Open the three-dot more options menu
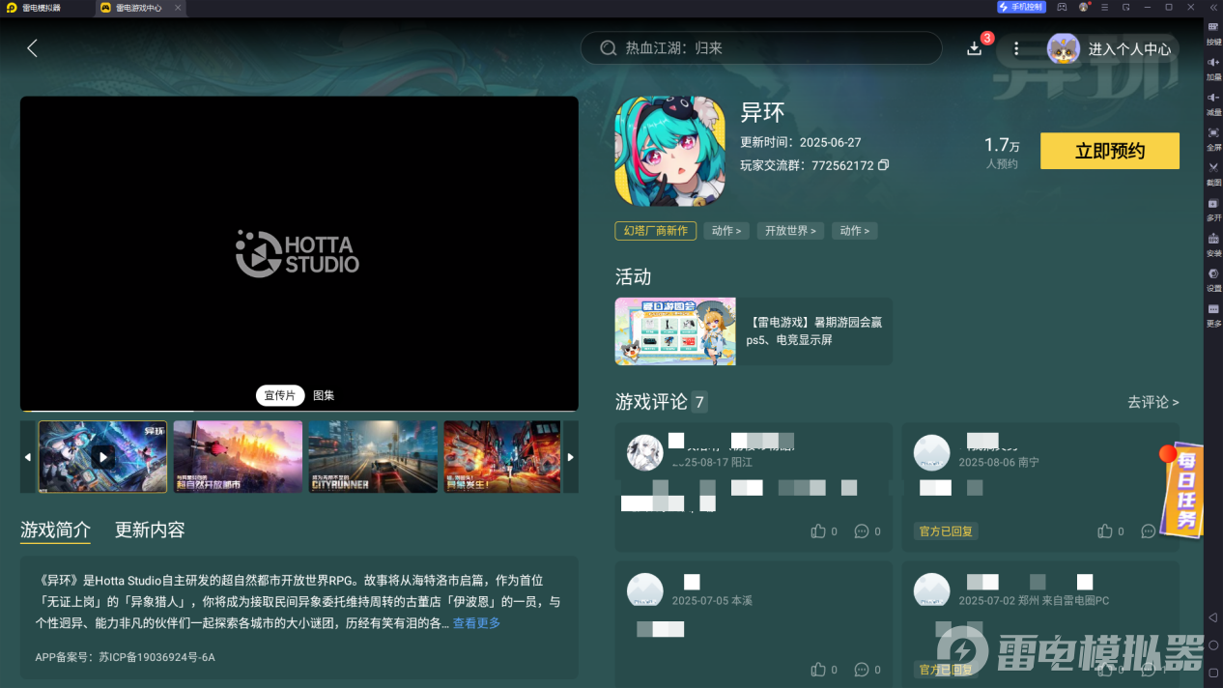Viewport: 1223px width, 688px height. click(1015, 48)
